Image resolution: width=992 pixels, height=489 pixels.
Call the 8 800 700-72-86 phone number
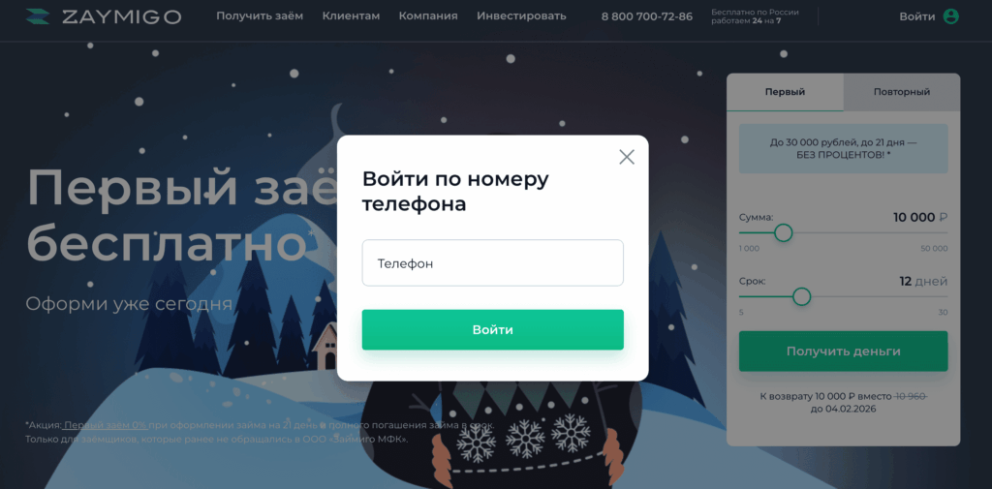[x=646, y=16]
